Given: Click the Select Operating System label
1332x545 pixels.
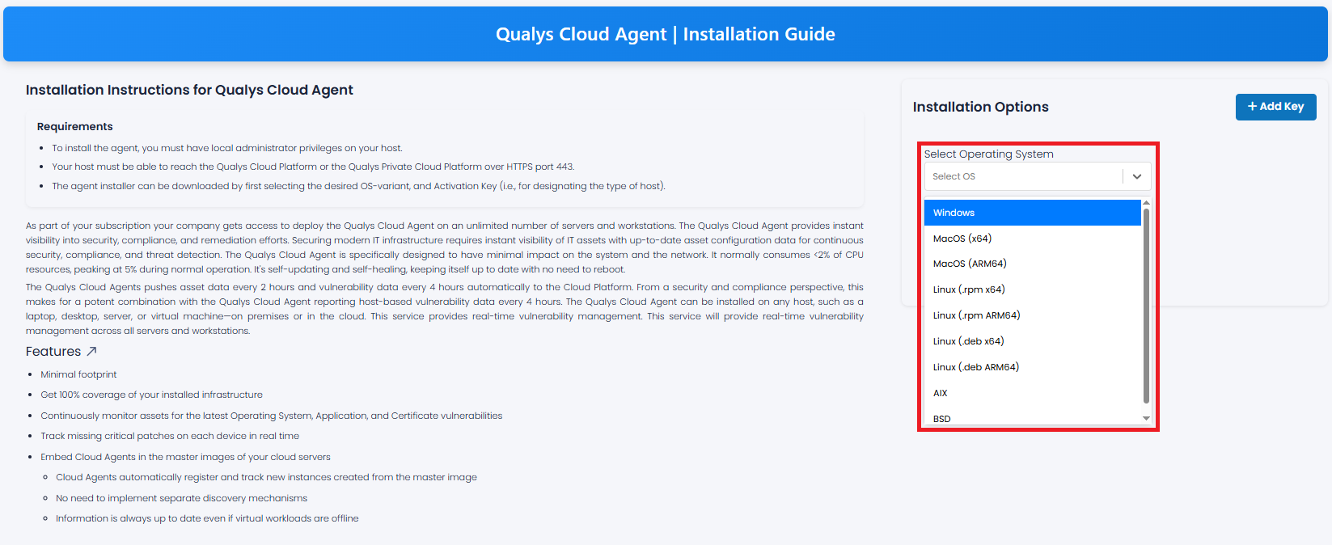Looking at the screenshot, I should 988,154.
